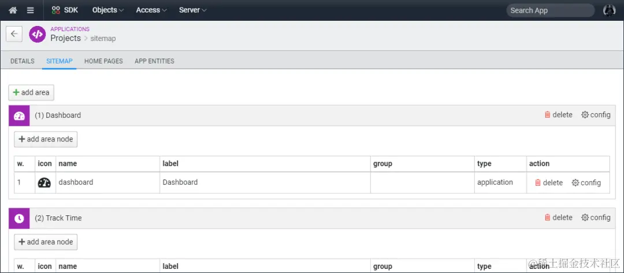Open the SDK app logo
Screen dimensions: 624x273
click(65, 10)
